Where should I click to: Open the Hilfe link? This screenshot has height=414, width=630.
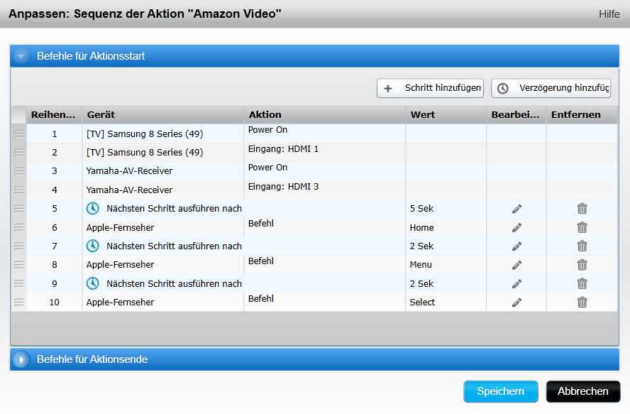click(x=609, y=14)
